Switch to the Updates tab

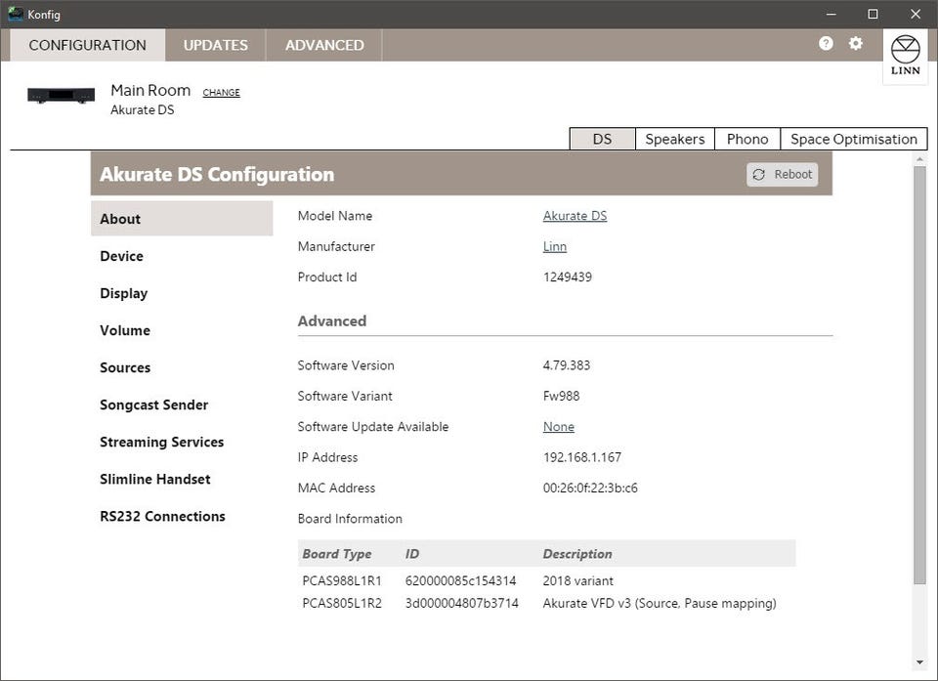[x=215, y=45]
